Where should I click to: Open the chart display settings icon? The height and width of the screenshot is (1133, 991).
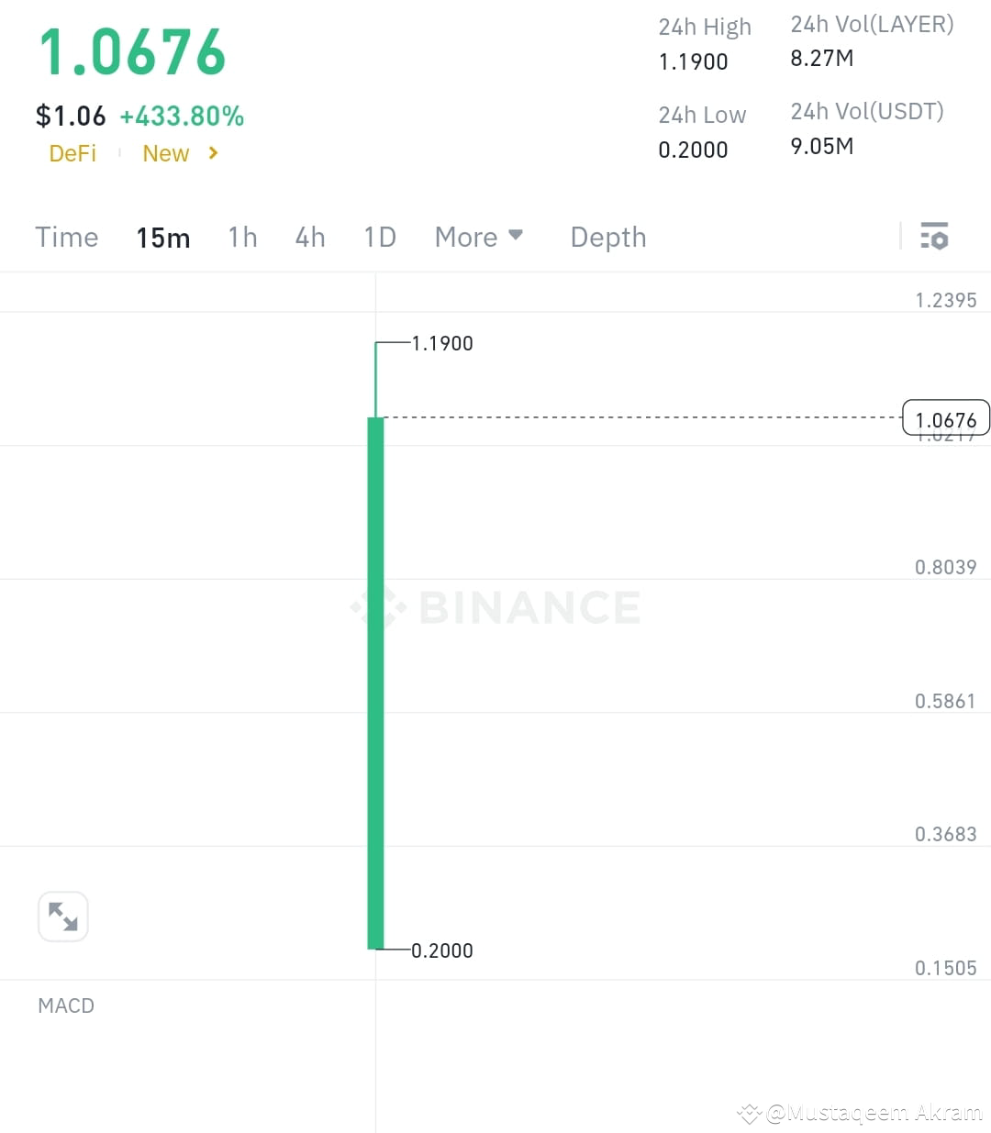(x=934, y=237)
